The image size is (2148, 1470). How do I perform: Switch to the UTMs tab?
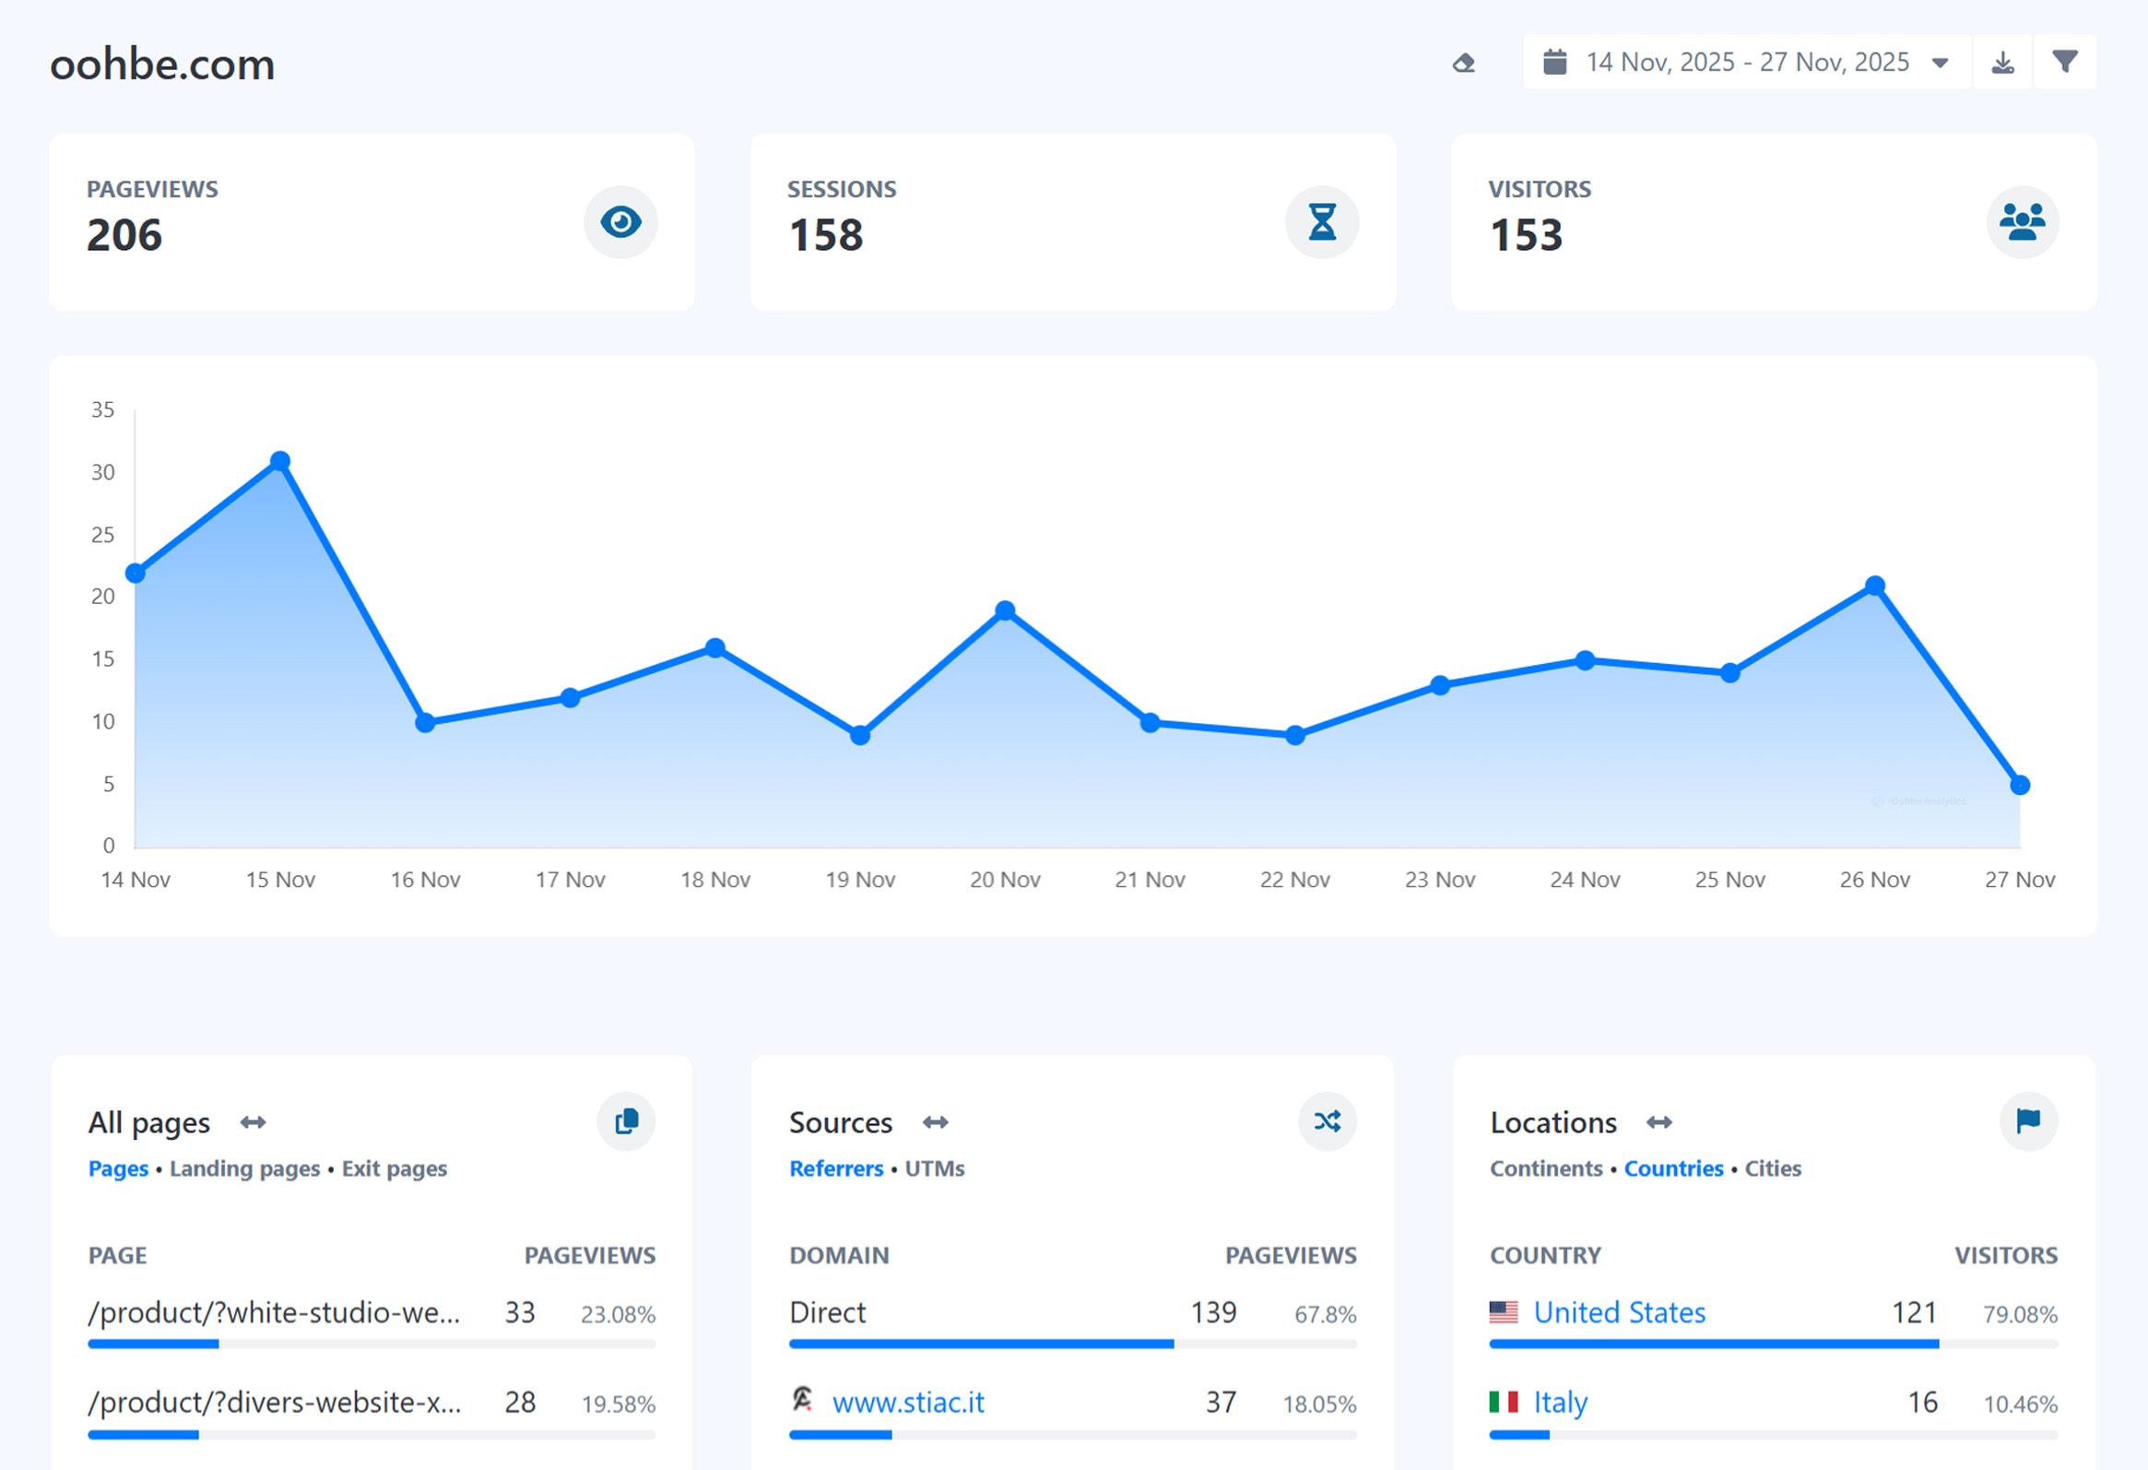934,1168
